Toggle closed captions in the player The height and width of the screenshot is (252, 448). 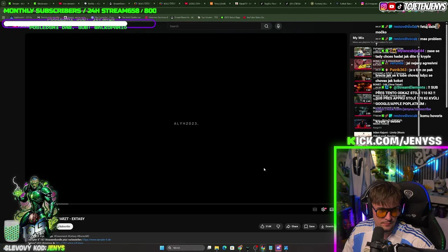tap(315, 210)
